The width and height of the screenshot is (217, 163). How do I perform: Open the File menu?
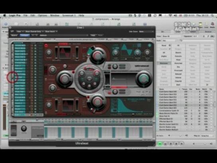pyautogui.click(x=25, y=16)
